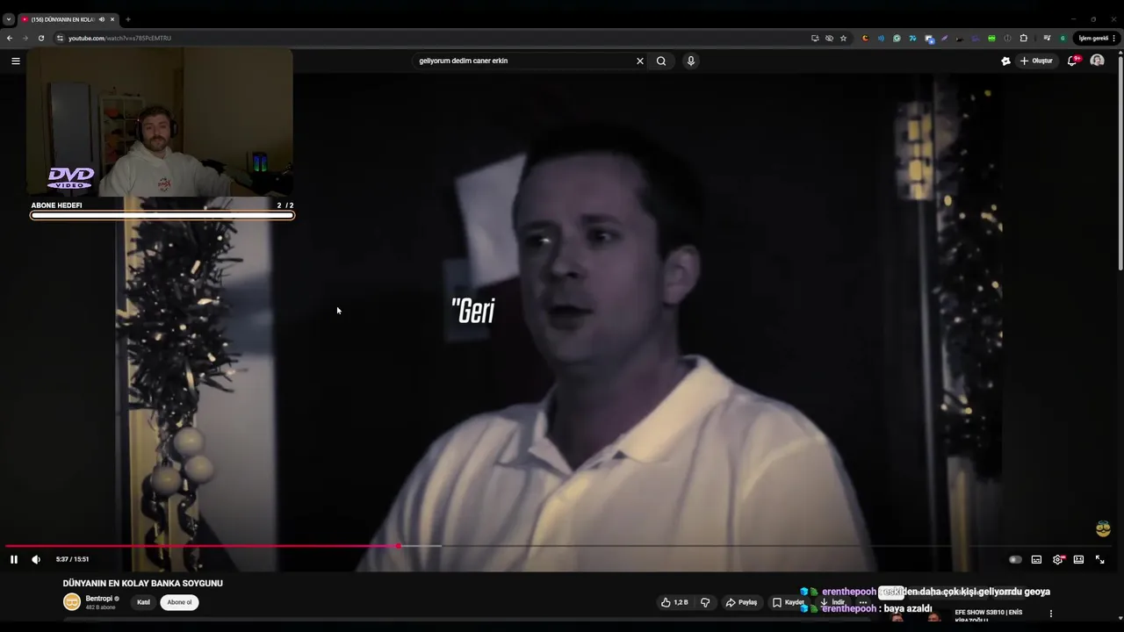Screen dimensions: 1124x632
Task: Subscribe with Abone ol button
Action: pos(179,602)
